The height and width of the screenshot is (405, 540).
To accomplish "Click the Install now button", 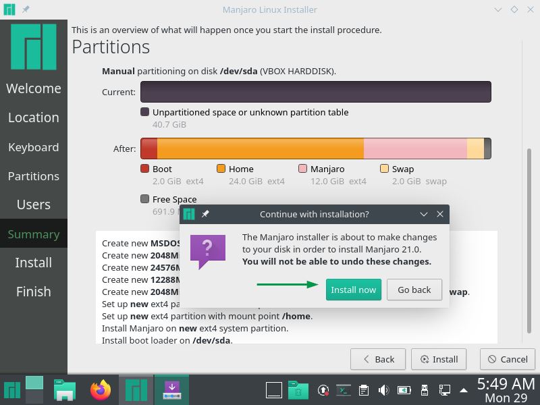I will 353,290.
